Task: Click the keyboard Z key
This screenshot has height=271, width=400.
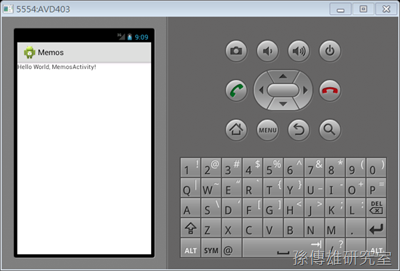Action: point(211,228)
